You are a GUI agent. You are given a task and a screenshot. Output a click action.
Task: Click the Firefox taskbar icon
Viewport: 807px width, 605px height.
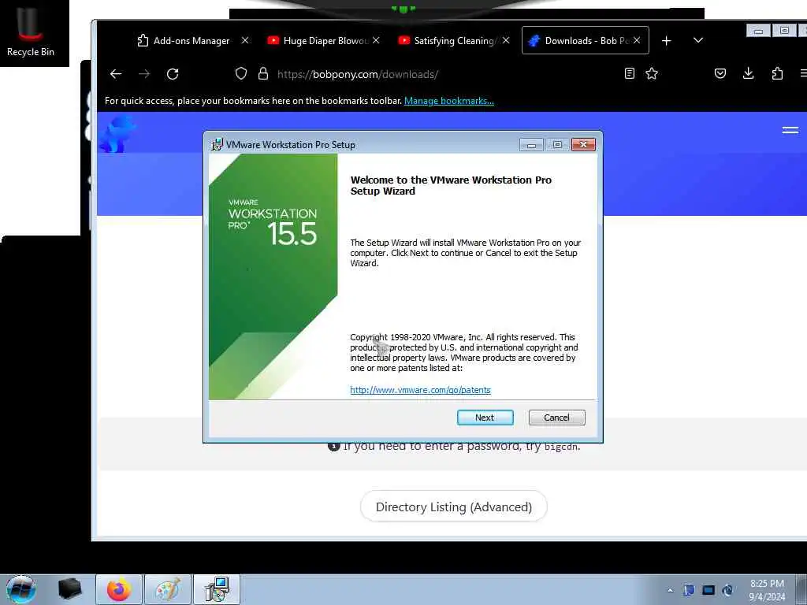(x=118, y=589)
